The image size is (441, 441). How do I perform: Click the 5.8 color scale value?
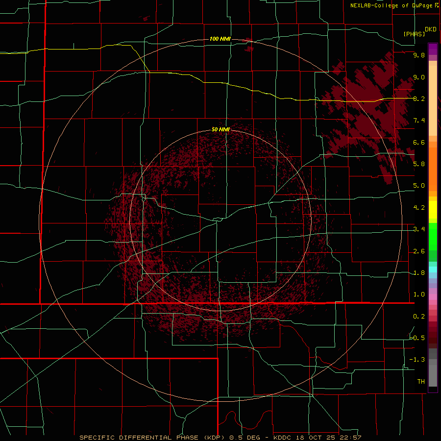(419, 164)
